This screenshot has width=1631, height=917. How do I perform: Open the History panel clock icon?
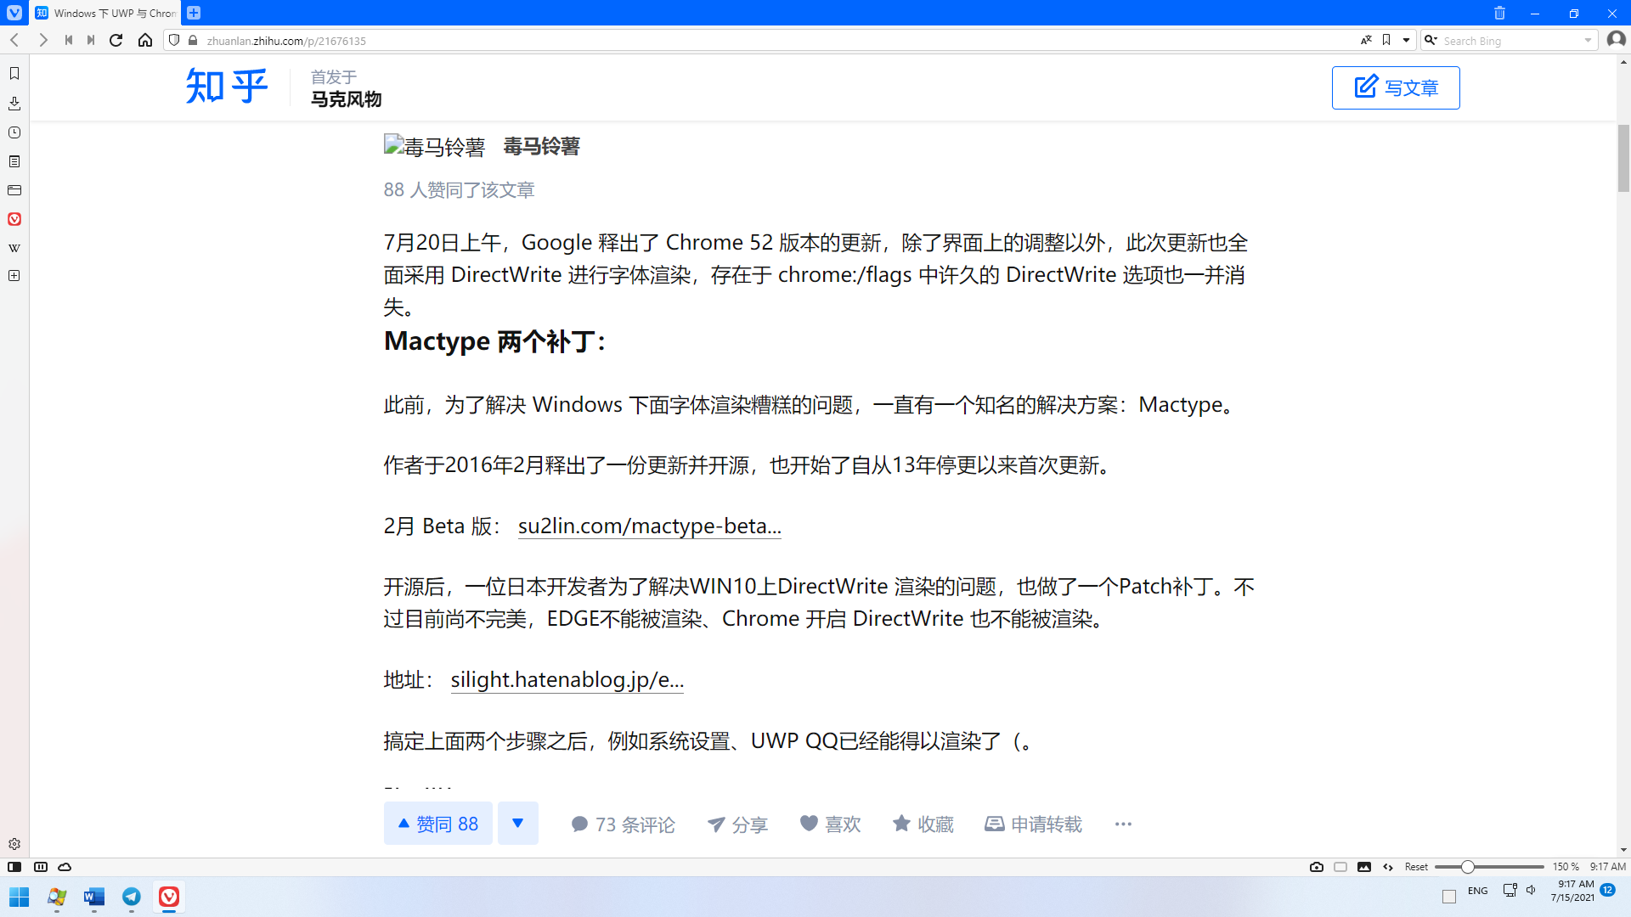click(x=14, y=132)
